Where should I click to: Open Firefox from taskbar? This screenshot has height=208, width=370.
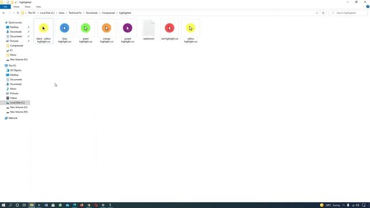point(82,205)
